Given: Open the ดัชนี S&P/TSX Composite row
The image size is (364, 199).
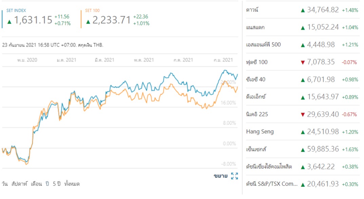Looking at the screenshot, I should [x=272, y=184].
